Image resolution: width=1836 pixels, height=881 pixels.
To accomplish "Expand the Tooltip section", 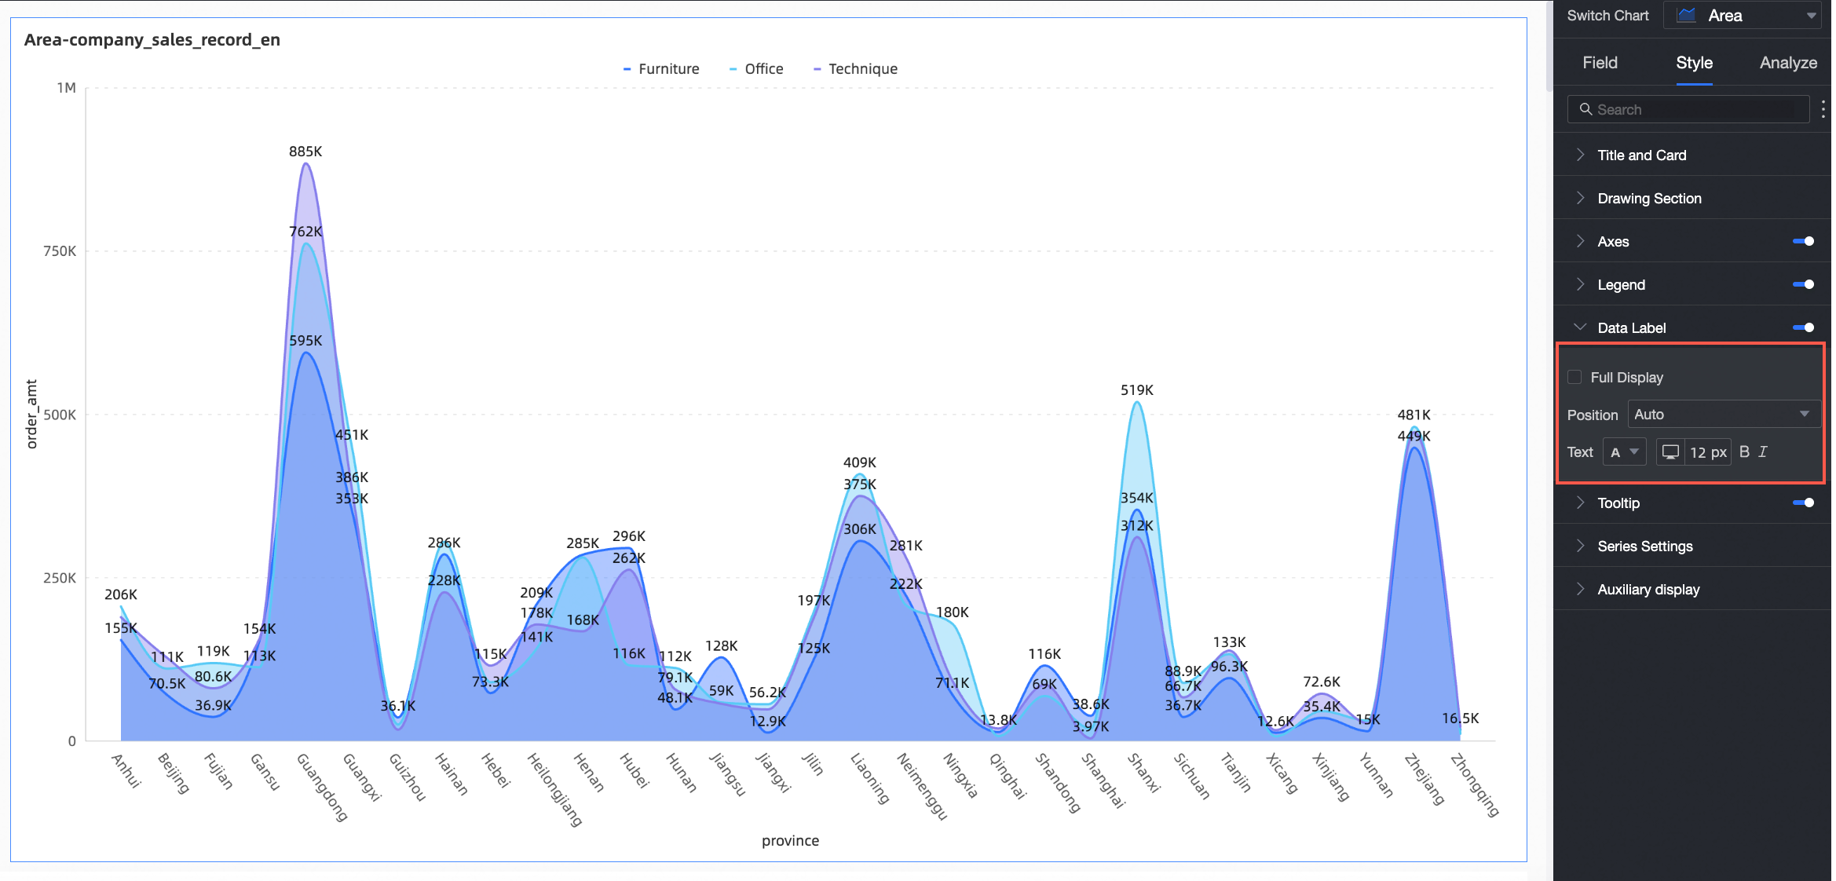I will tap(1618, 503).
